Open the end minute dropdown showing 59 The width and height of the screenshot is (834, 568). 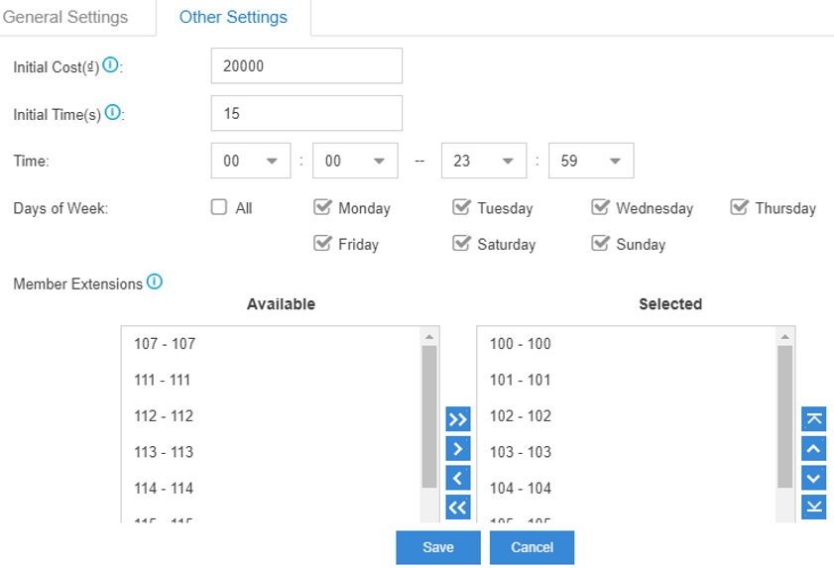pos(591,161)
